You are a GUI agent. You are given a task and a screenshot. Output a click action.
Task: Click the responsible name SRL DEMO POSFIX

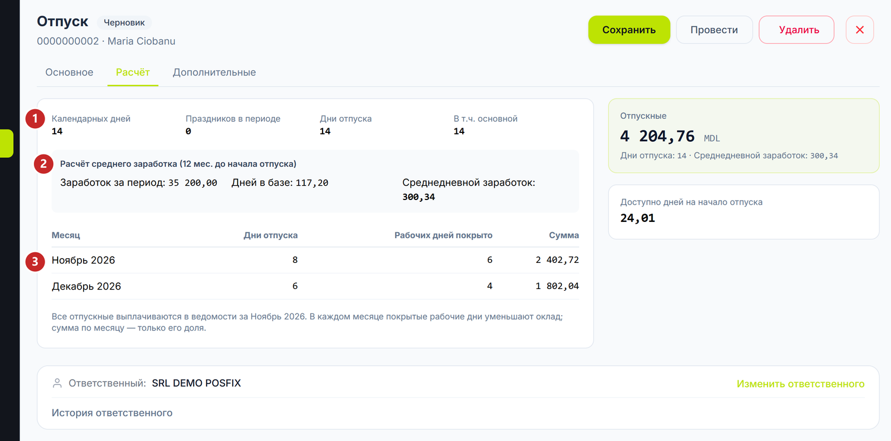pos(197,383)
